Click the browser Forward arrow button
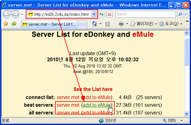The height and width of the screenshot is (125, 191). [x=16, y=14]
